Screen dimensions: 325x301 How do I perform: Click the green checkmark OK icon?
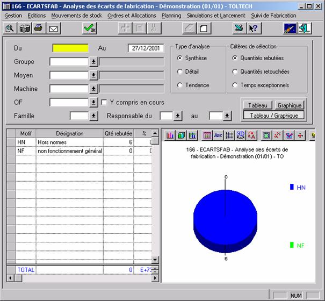pyautogui.click(x=90, y=28)
